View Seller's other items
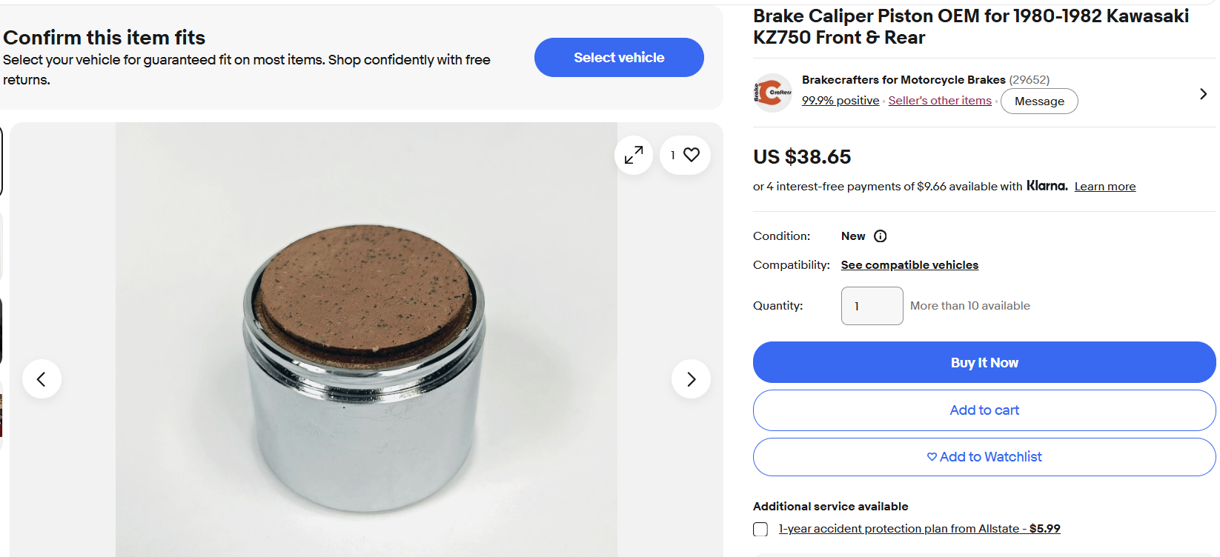The height and width of the screenshot is (557, 1220). click(940, 101)
